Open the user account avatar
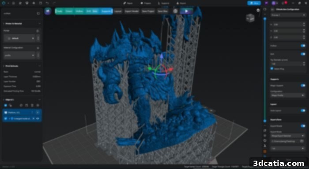This screenshot has width=309, height=169. [274, 3]
